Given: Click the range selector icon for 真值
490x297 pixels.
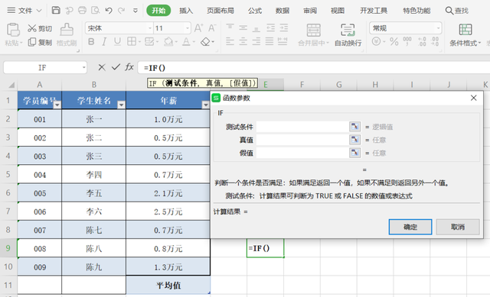Looking at the screenshot, I should click(x=354, y=140).
